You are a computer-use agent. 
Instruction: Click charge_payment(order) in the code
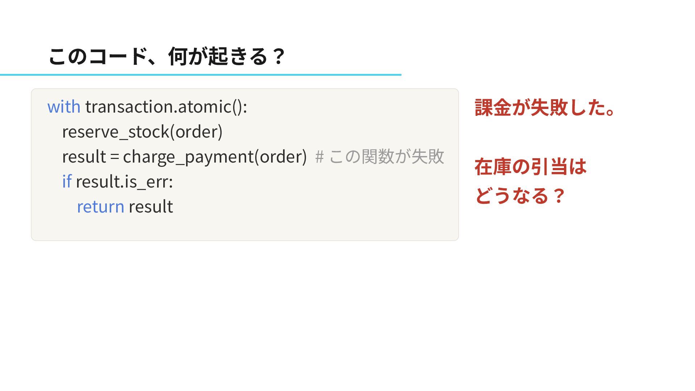tap(215, 157)
